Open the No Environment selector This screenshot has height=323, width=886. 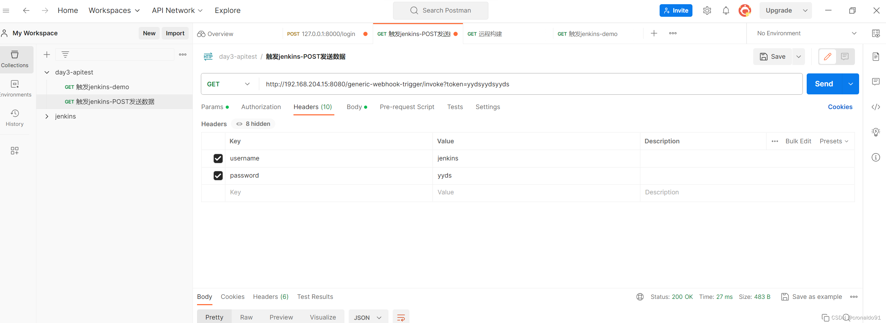[807, 33]
